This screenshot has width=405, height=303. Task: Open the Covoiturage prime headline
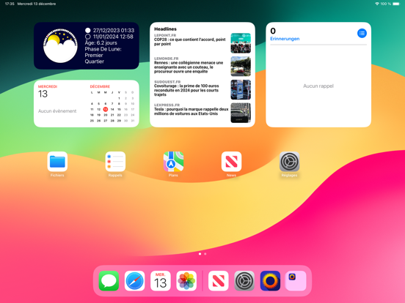186,90
